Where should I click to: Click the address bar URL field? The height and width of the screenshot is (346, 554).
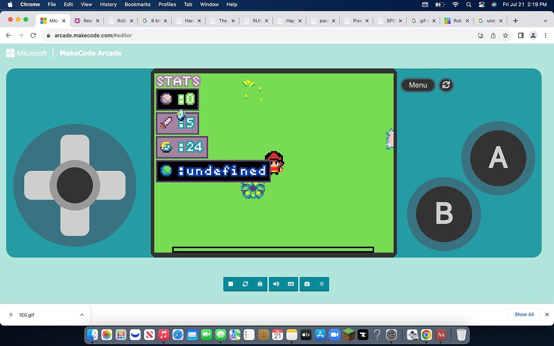(261, 35)
